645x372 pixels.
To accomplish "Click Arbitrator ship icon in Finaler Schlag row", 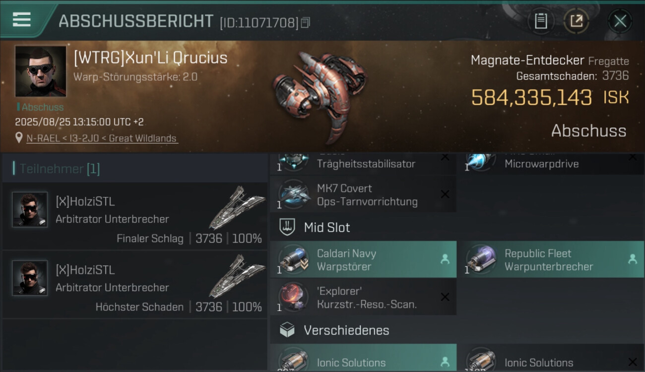I will tap(235, 208).
